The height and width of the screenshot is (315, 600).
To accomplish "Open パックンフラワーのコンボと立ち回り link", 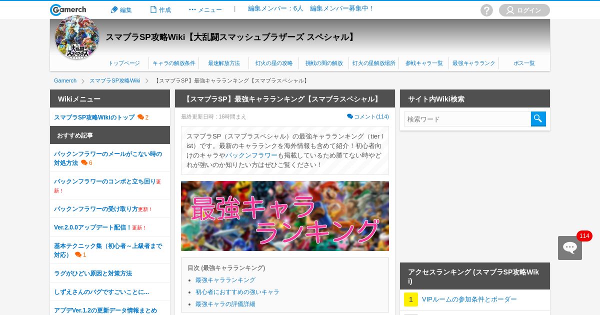I will [x=105, y=181].
